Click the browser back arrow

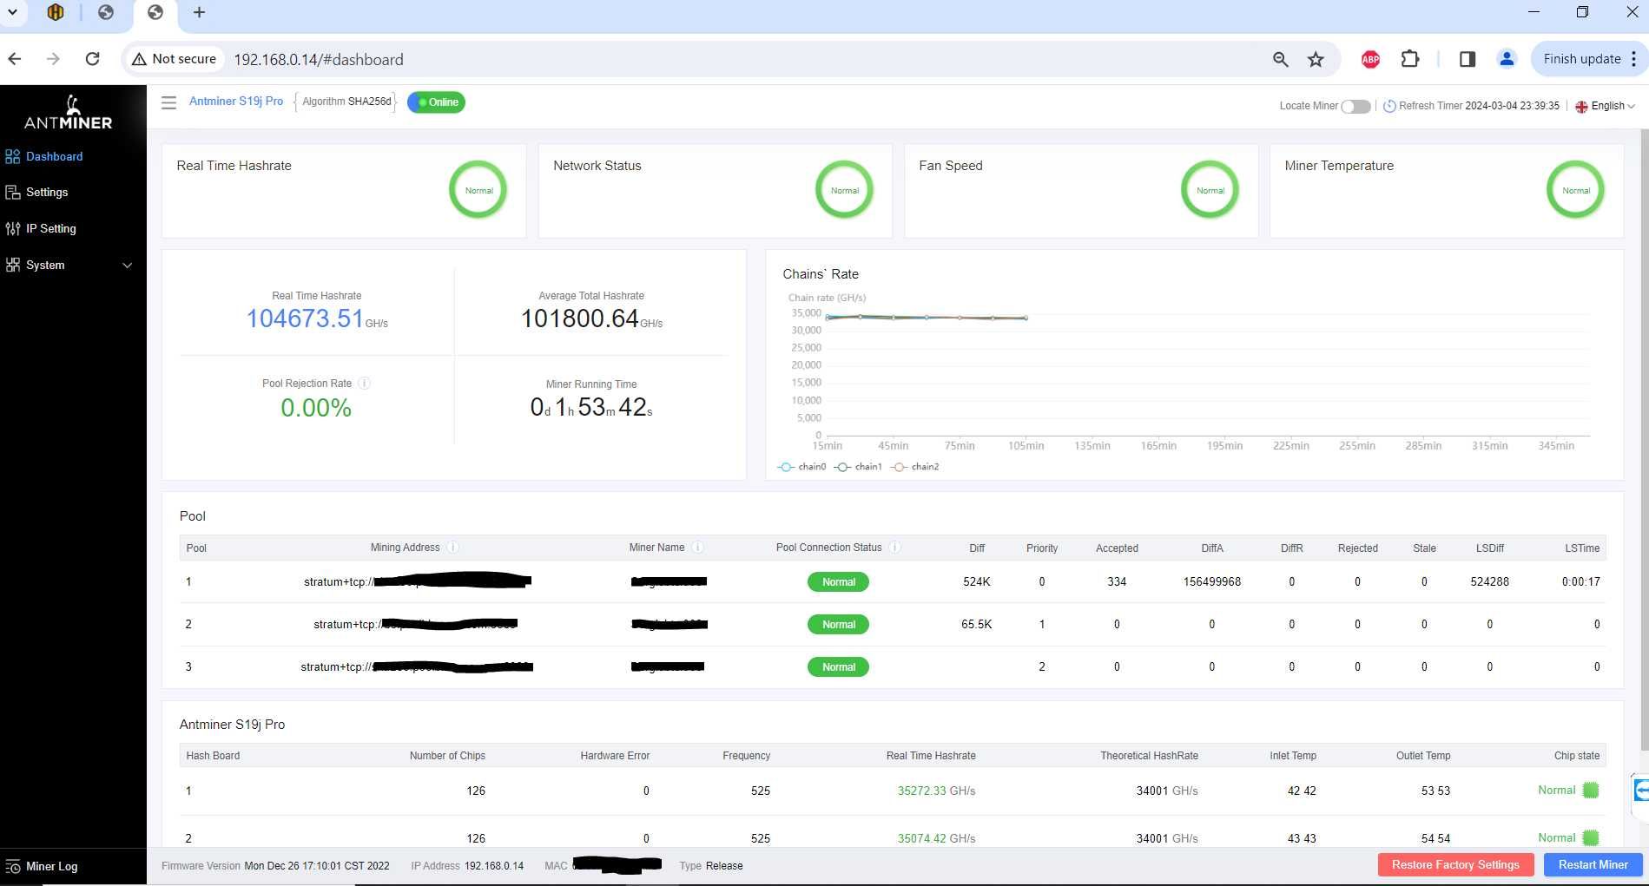pyautogui.click(x=15, y=59)
